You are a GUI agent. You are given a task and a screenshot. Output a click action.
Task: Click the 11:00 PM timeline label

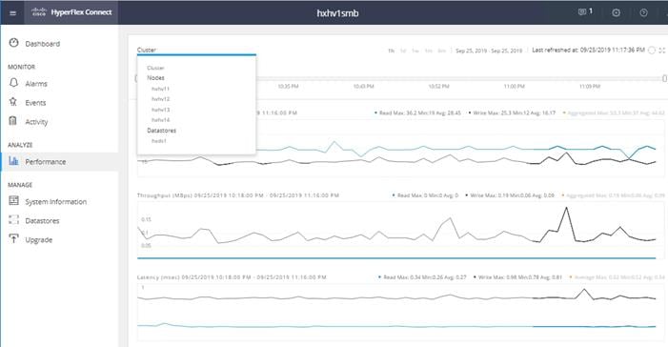pyautogui.click(x=515, y=87)
